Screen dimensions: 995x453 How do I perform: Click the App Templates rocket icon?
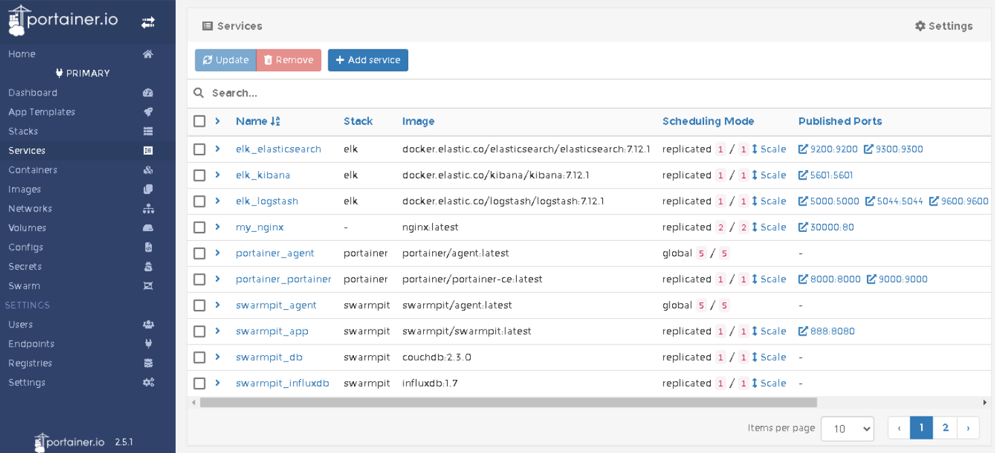coord(148,112)
